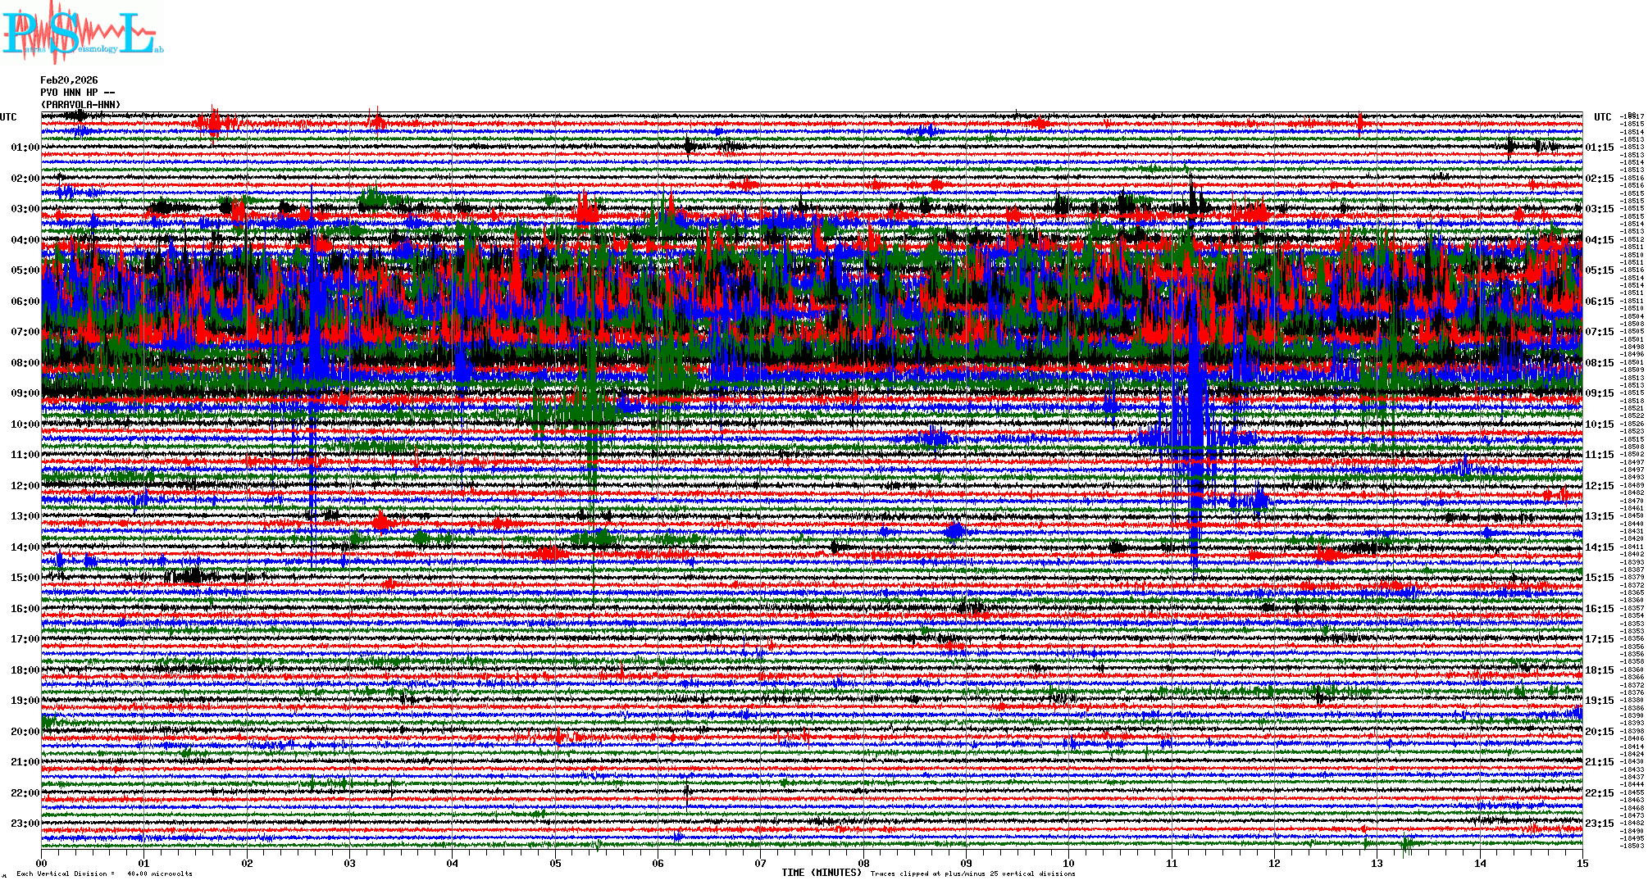Click the left UTC axis heading
1648x885 pixels.
(8, 117)
